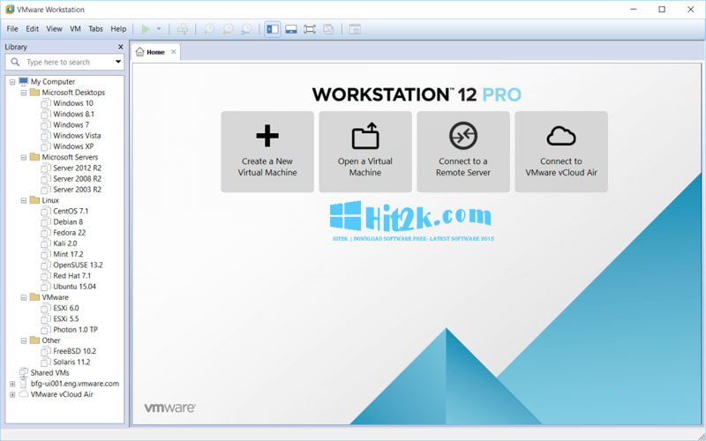This screenshot has width=706, height=441.
Task: Open the Help menu
Action: 118,29
